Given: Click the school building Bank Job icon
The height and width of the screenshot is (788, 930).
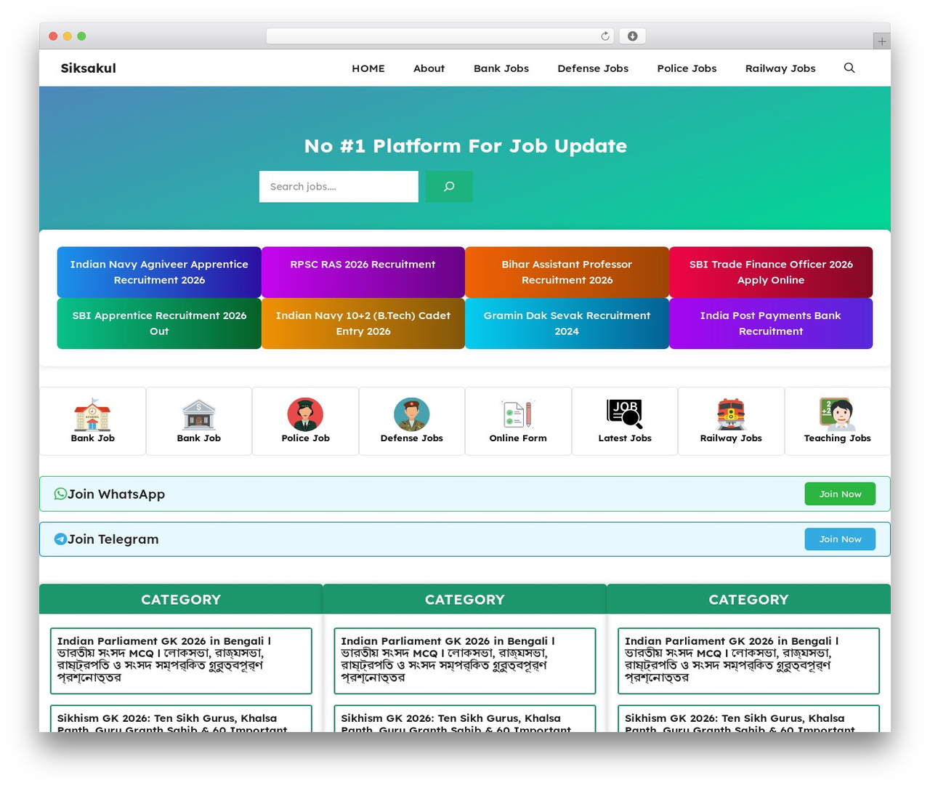Looking at the screenshot, I should pyautogui.click(x=92, y=414).
